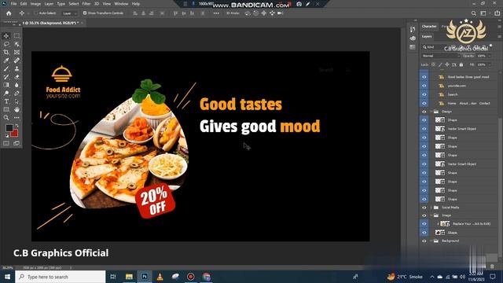Viewport: 503px width, 283px height.
Task: Select the Rectangle shape tool
Action: [6, 109]
